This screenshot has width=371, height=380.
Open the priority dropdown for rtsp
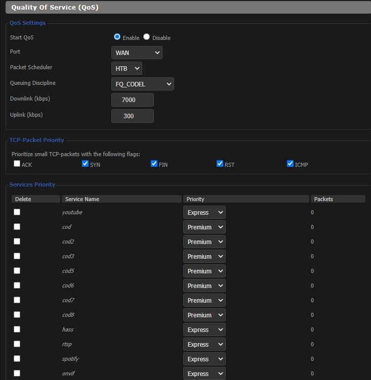pos(204,345)
